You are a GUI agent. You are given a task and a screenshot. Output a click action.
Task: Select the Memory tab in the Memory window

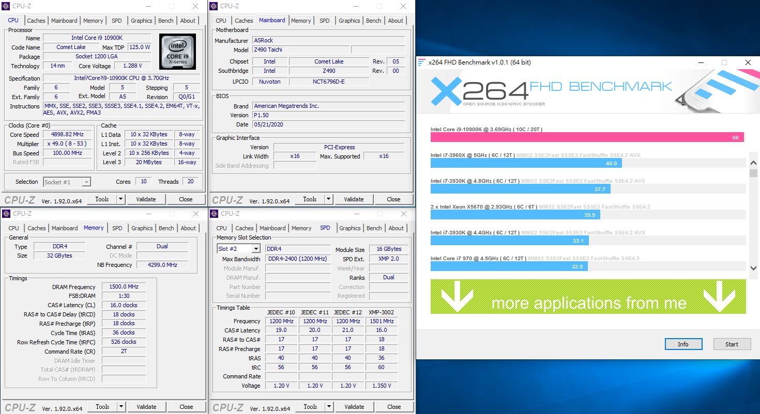[x=94, y=228]
